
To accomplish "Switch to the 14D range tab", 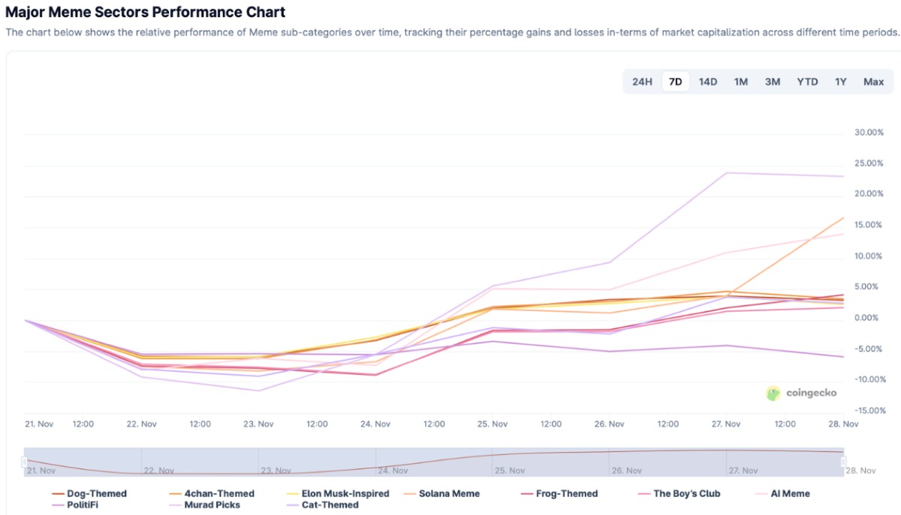I will point(708,82).
